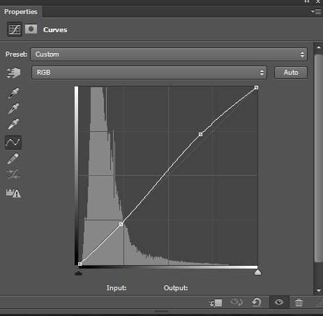The width and height of the screenshot is (323, 316).
Task: Open the RGB channel dropdown
Action: click(149, 73)
